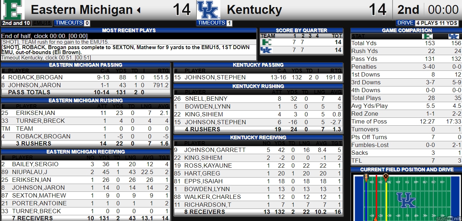462x221 pixels.
Task: Click the Eastern Michigan logo in header
Action: tap(13, 10)
